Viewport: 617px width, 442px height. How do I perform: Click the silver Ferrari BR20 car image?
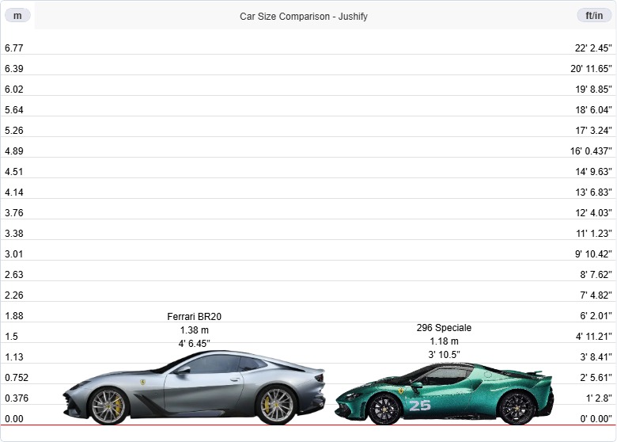(x=194, y=387)
